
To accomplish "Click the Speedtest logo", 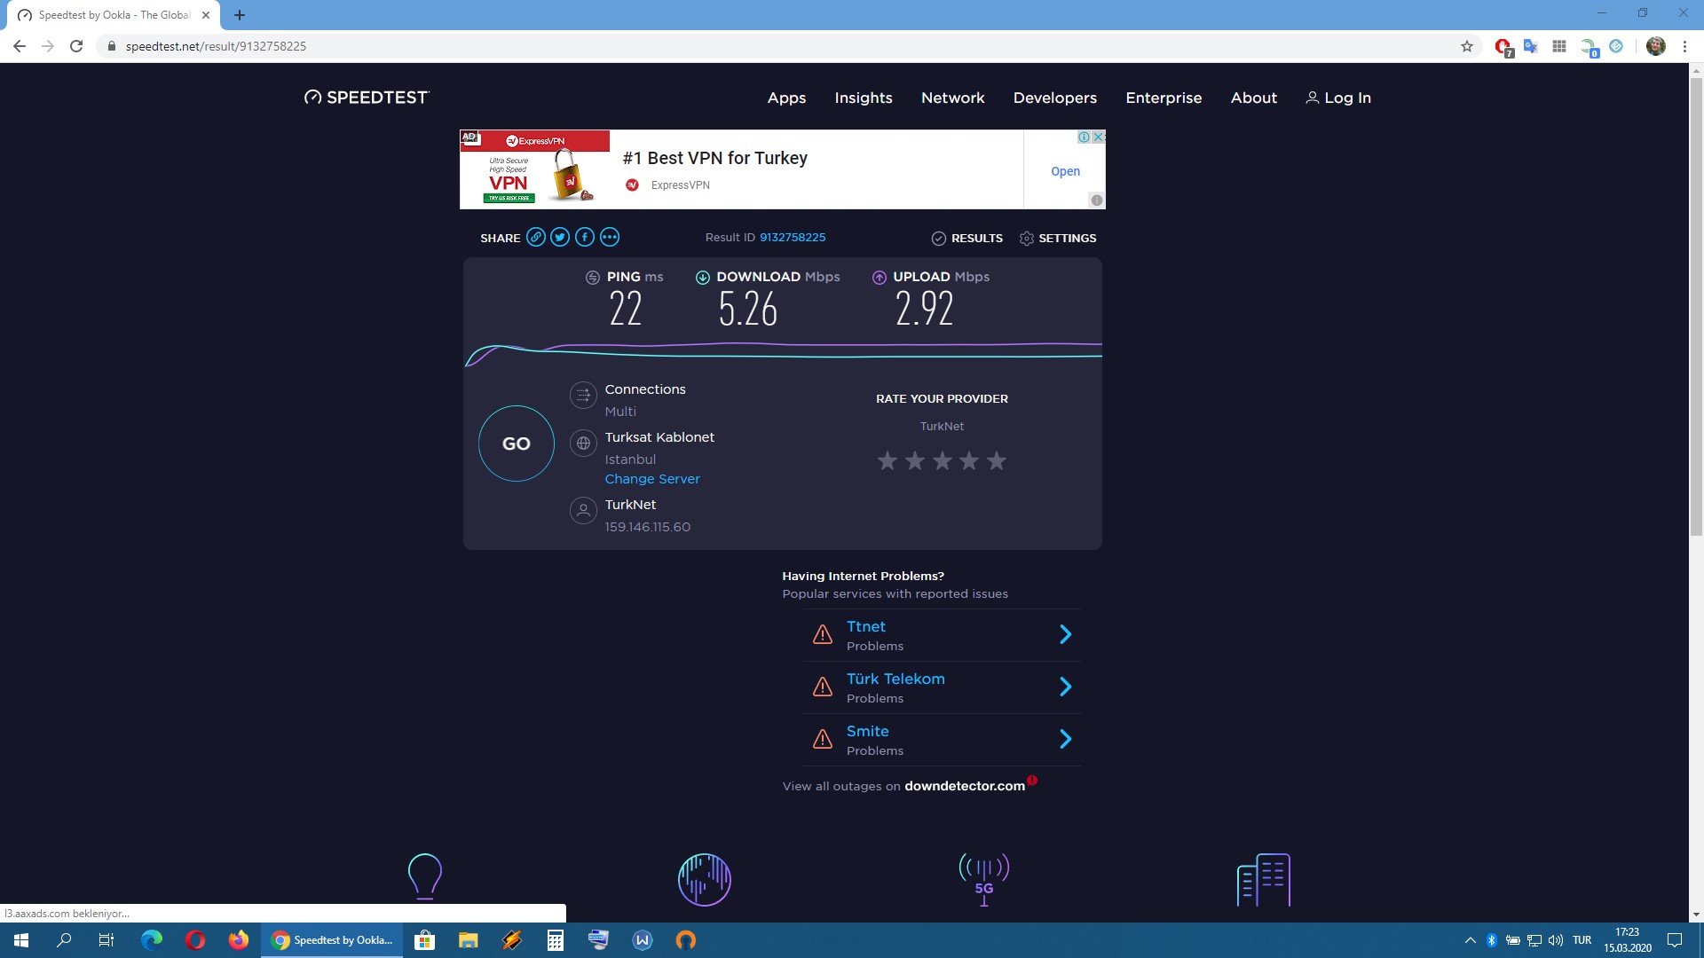I will [367, 98].
